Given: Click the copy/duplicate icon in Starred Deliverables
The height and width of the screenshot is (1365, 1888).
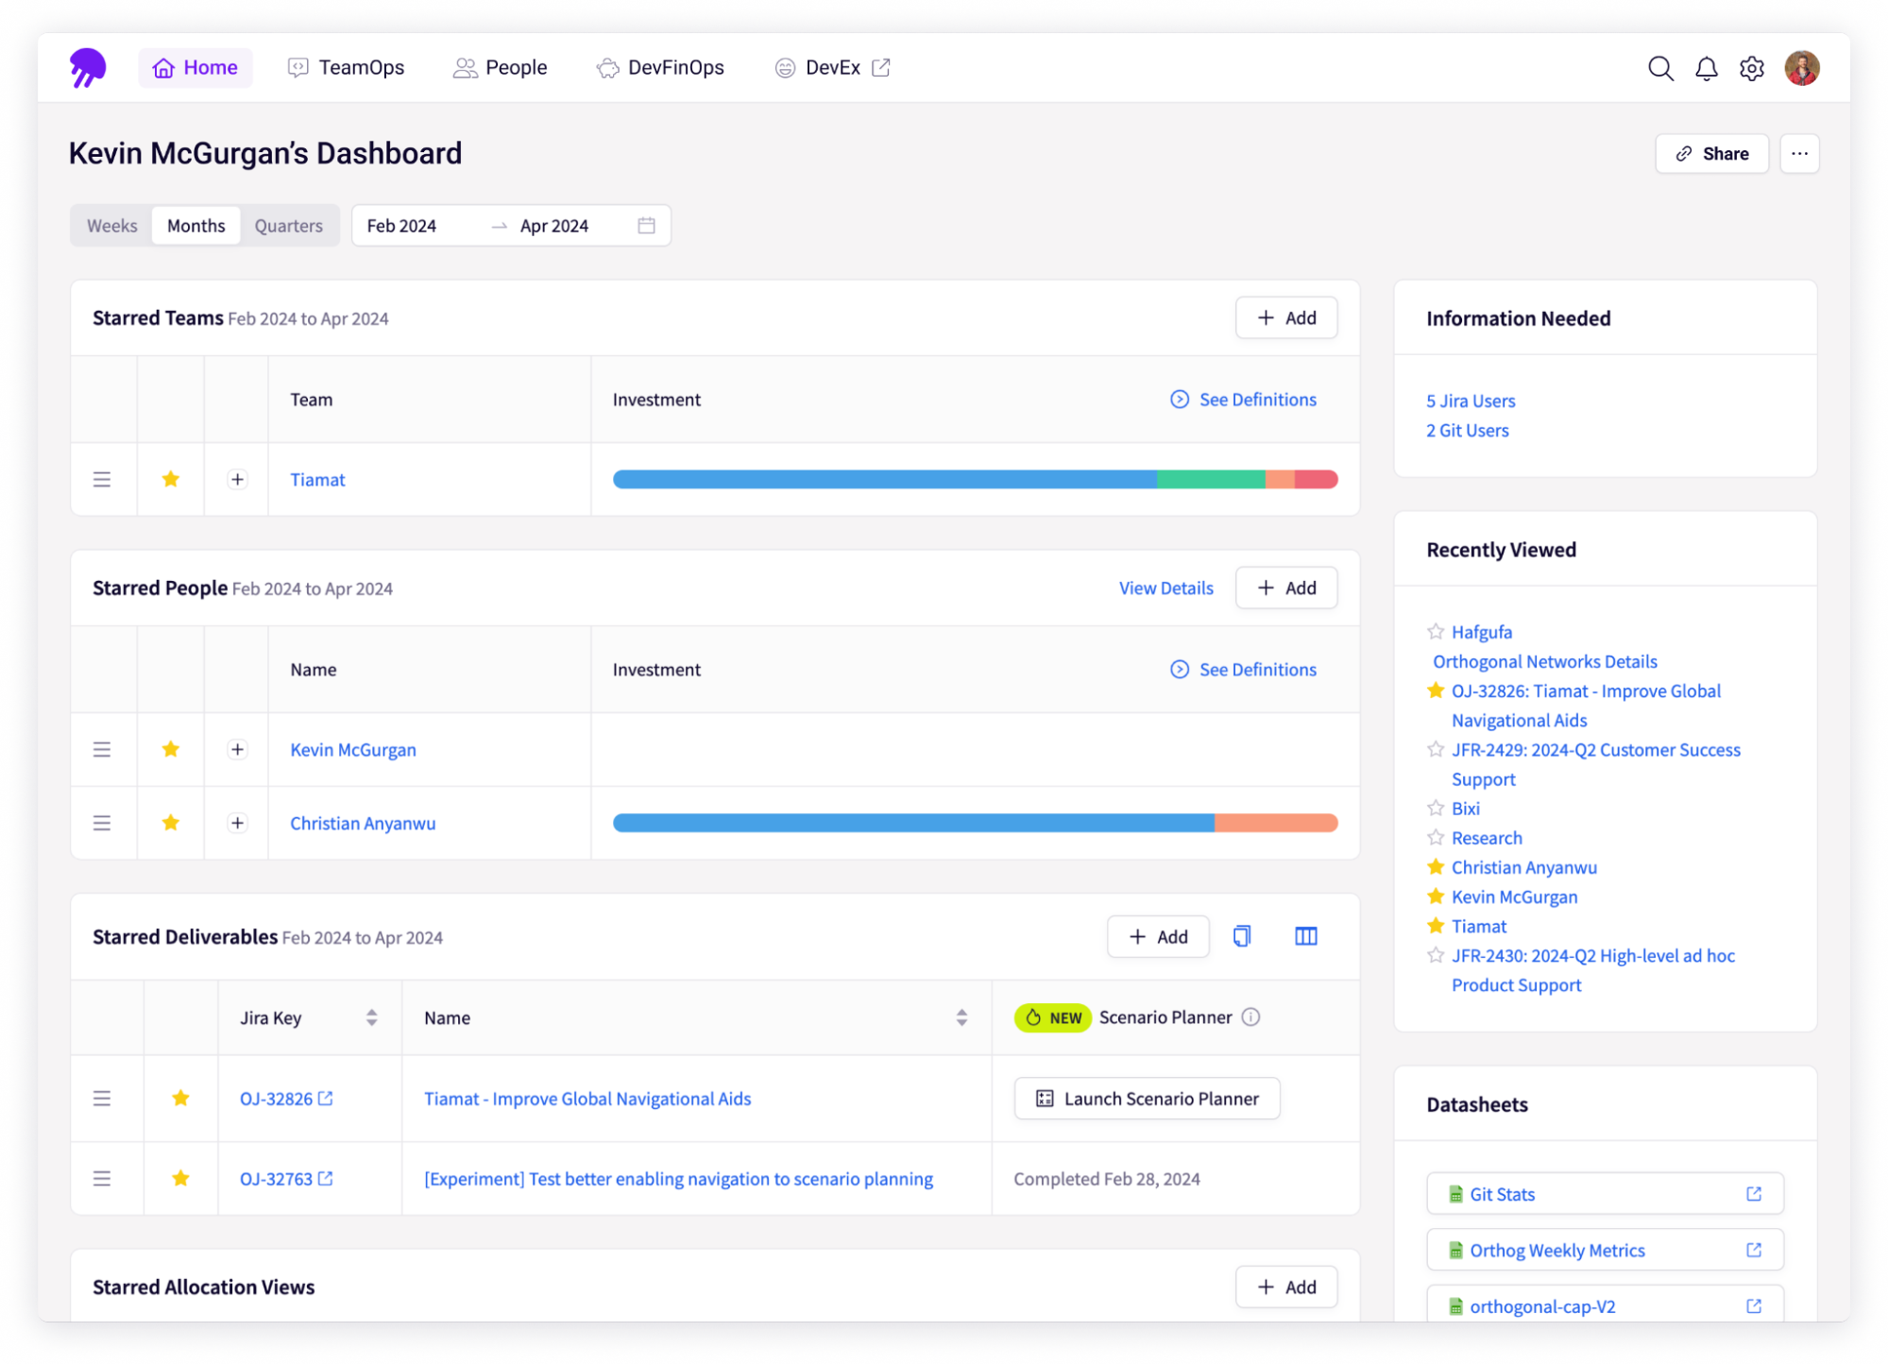Looking at the screenshot, I should coord(1243,937).
